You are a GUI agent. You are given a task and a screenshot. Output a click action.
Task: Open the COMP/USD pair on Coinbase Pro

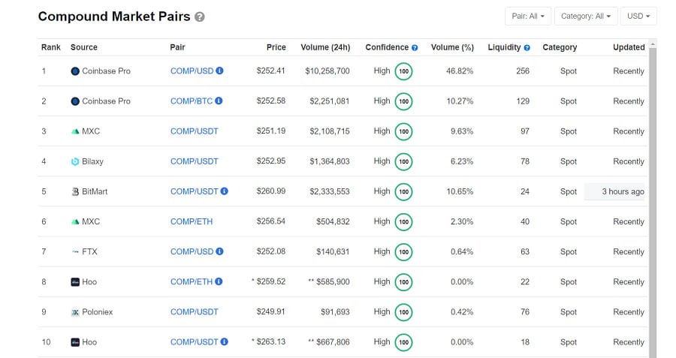point(192,71)
